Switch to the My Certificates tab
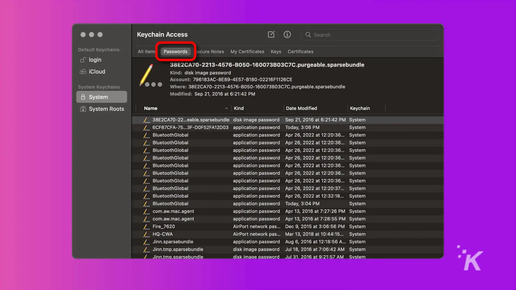Viewport: 516px width, 290px height. click(x=247, y=52)
